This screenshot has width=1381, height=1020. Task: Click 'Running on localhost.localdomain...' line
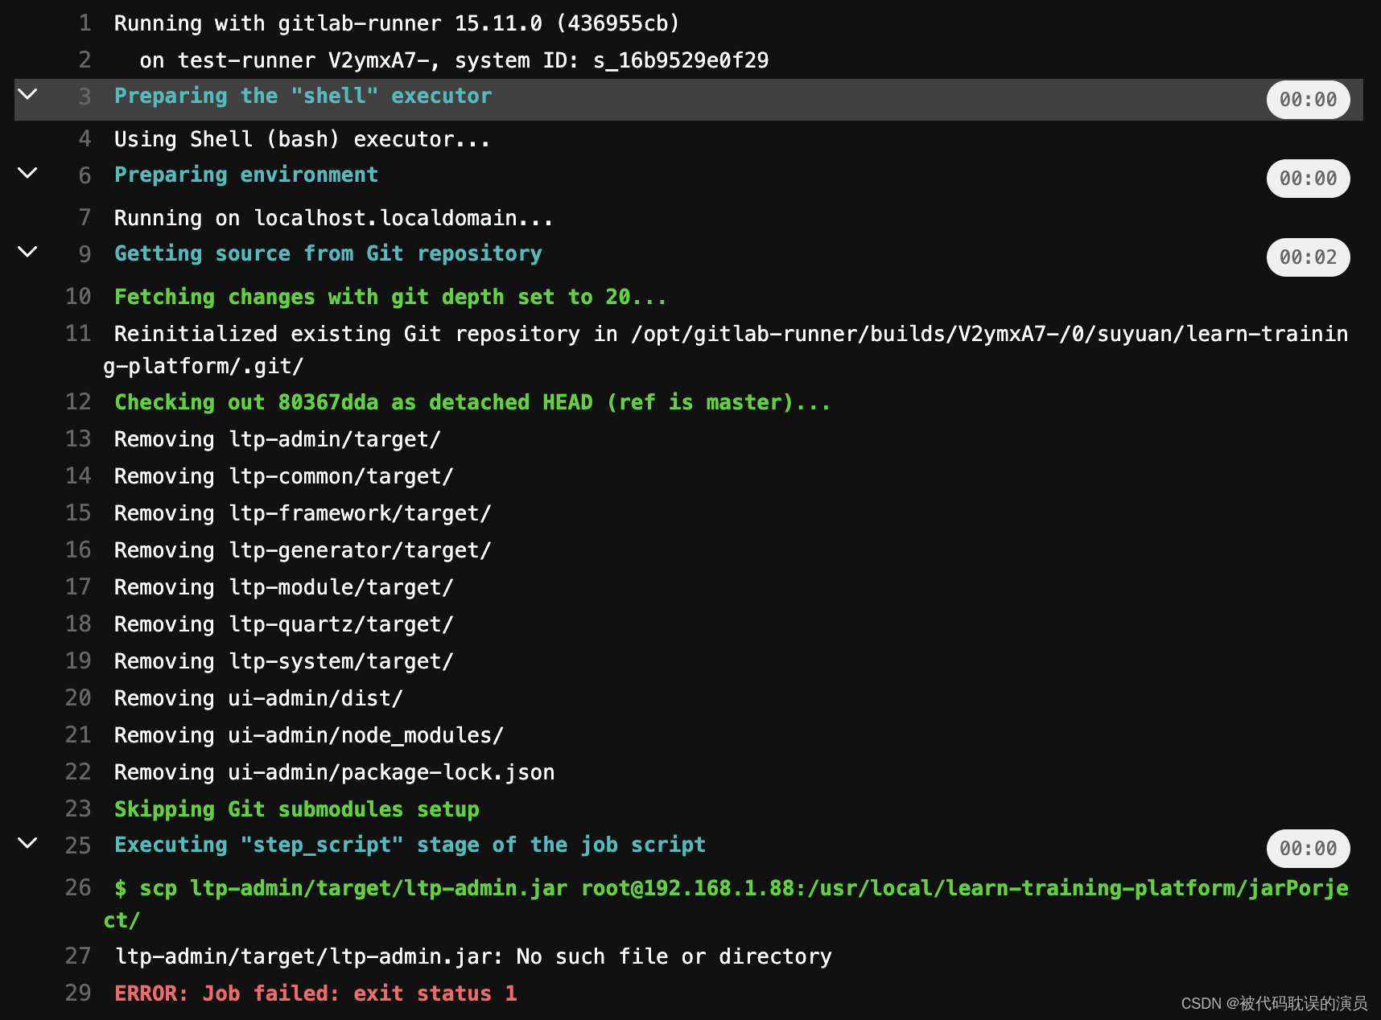pos(333,218)
